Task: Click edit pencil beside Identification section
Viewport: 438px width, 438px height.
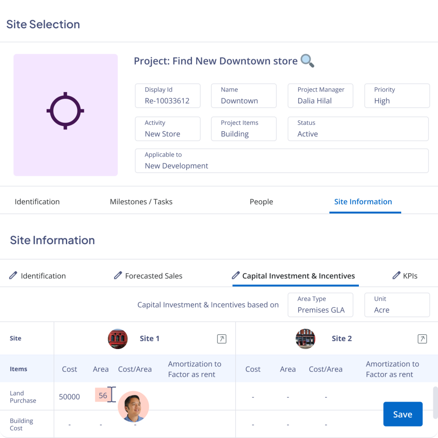Action: [13, 275]
